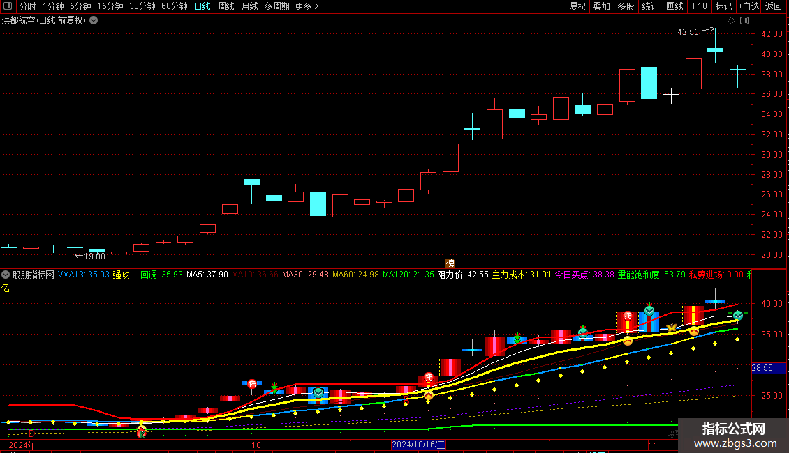Click the MA120: 21.35 indicator value
Viewport: 789px width, 453px height.
click(408, 275)
